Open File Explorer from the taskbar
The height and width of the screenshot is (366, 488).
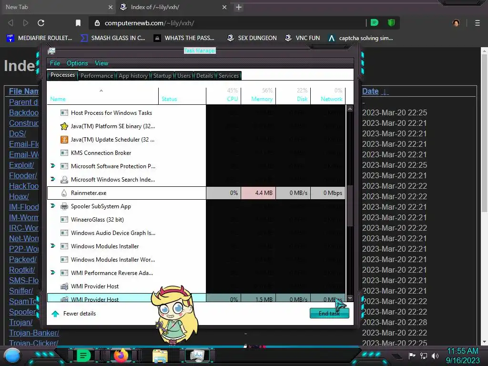click(160, 356)
